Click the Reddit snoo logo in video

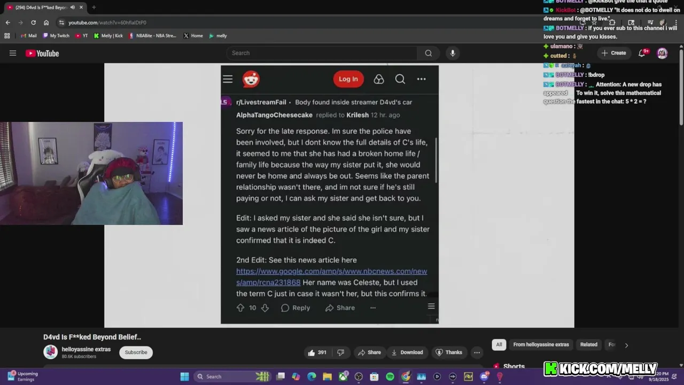coord(251,79)
